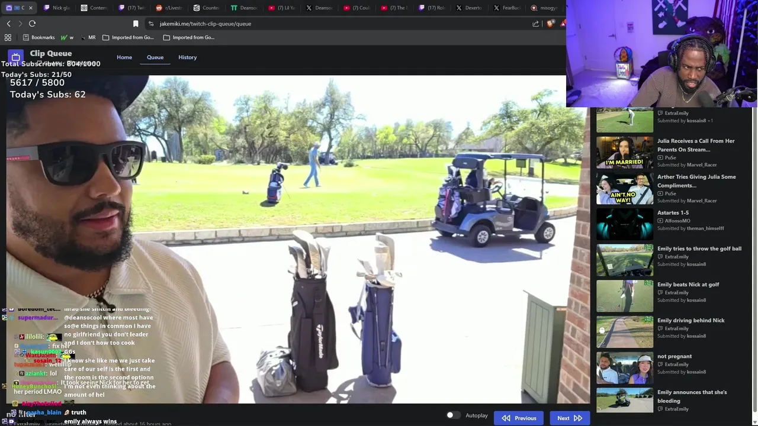This screenshot has width=758, height=426.
Task: Click 'Submitted by kossain8 +1' text
Action: [x=685, y=121]
